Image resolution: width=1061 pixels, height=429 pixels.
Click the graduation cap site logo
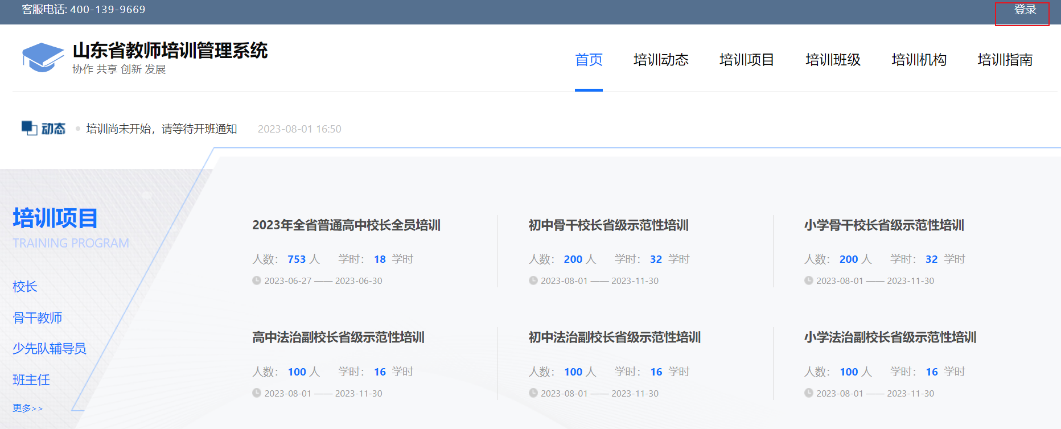click(43, 57)
